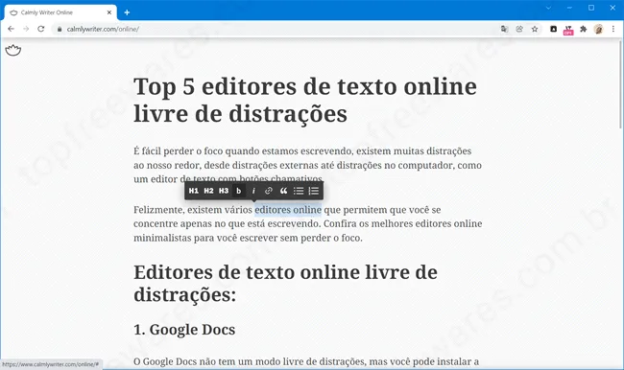The height and width of the screenshot is (370, 624).
Task: Open the tab search chevron in the title bar
Action: pyautogui.click(x=548, y=8)
